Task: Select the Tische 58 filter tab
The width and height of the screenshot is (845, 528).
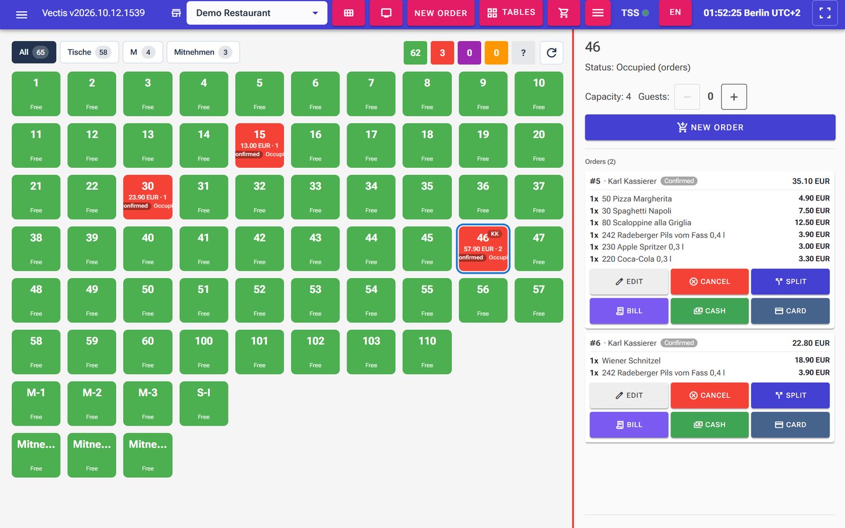Action: click(x=89, y=52)
